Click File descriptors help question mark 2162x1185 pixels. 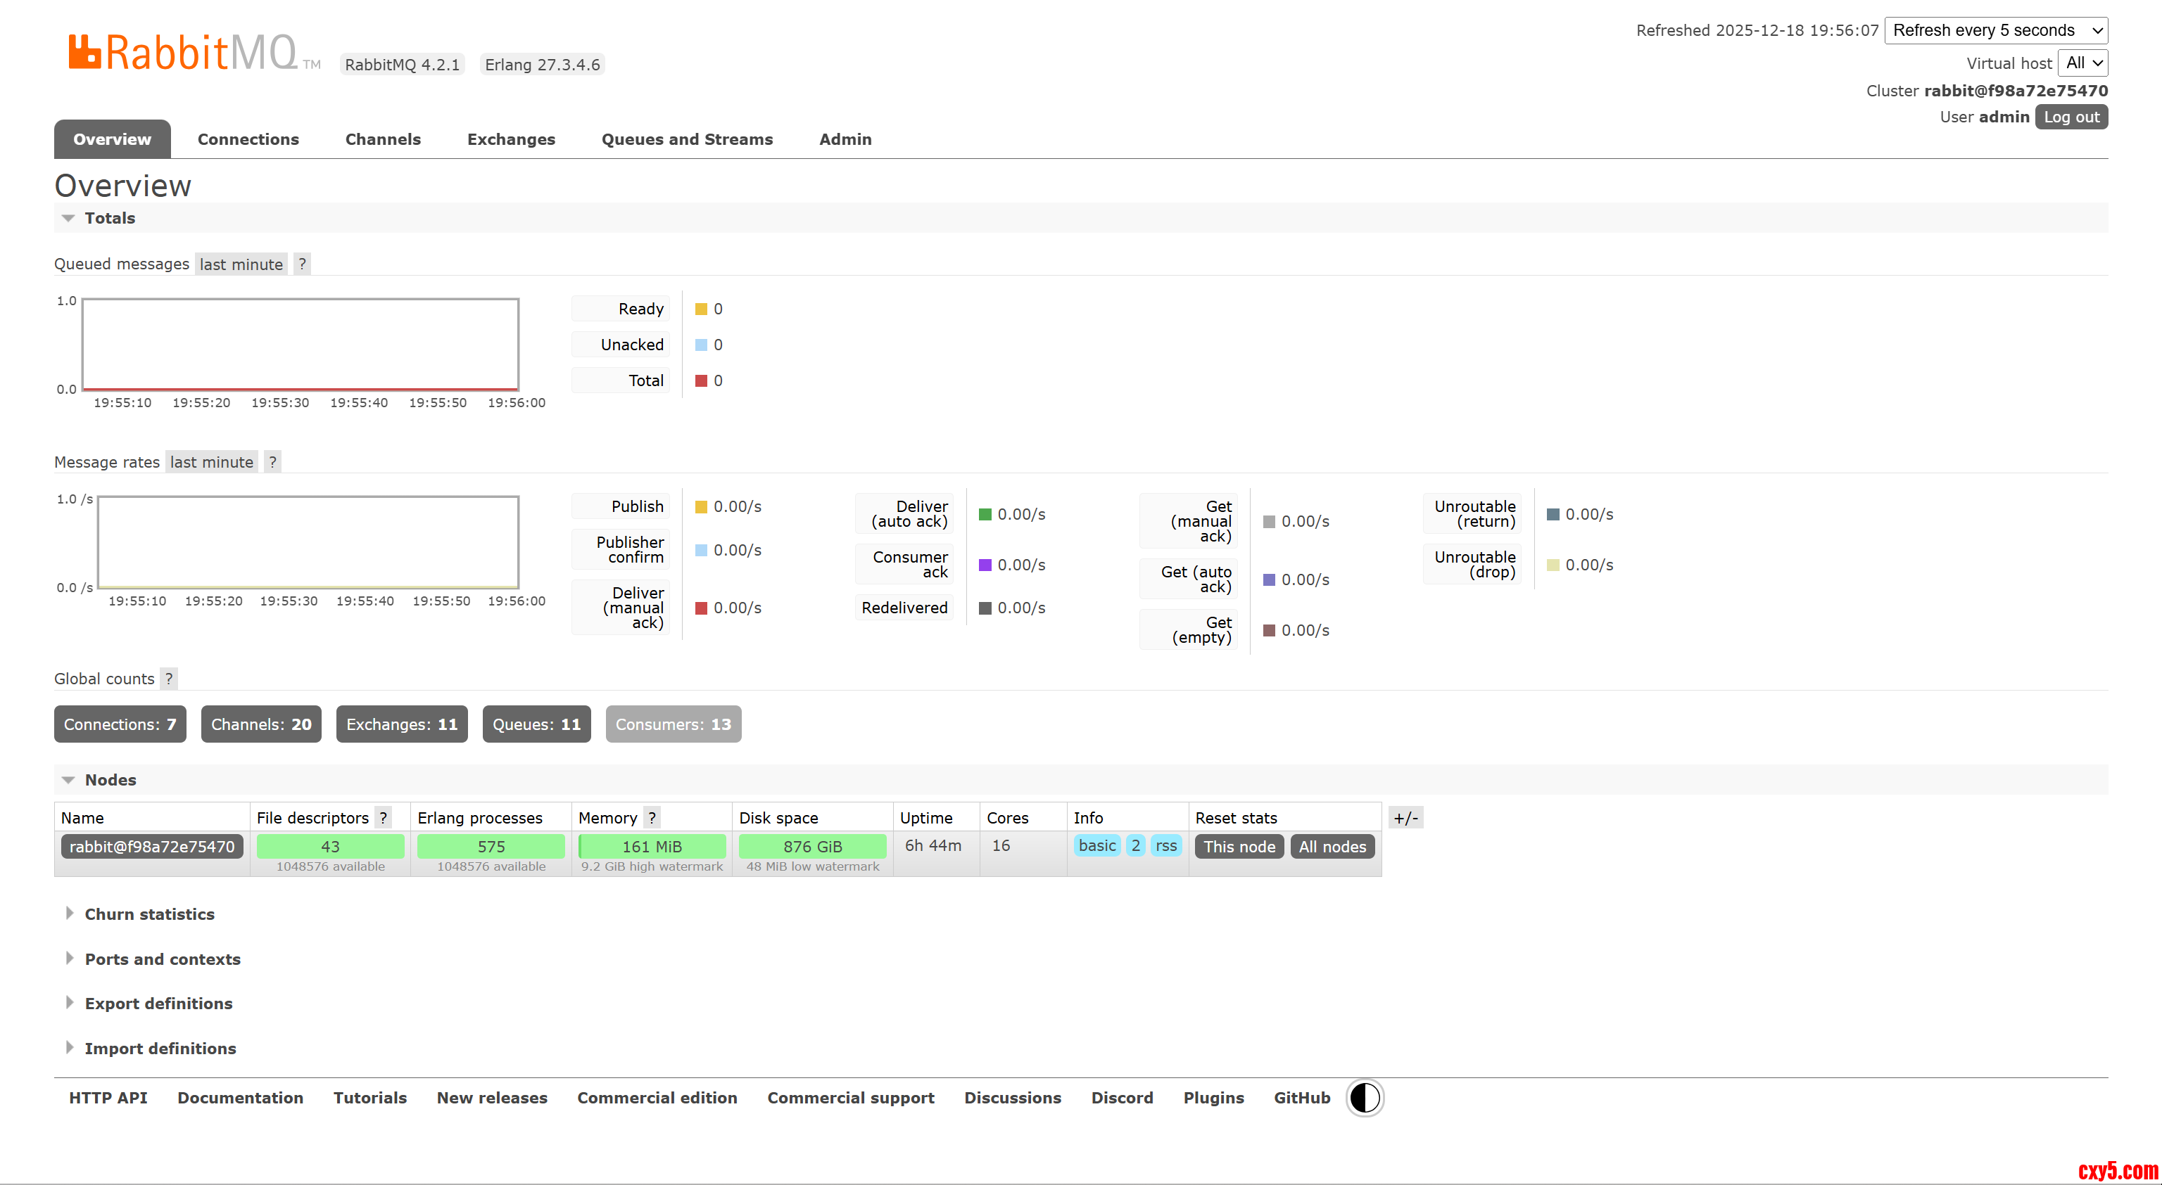point(383,818)
